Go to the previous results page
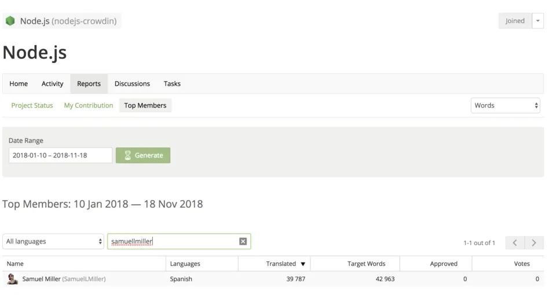 (x=515, y=242)
